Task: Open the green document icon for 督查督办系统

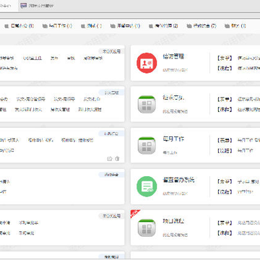Action: pos(147,186)
